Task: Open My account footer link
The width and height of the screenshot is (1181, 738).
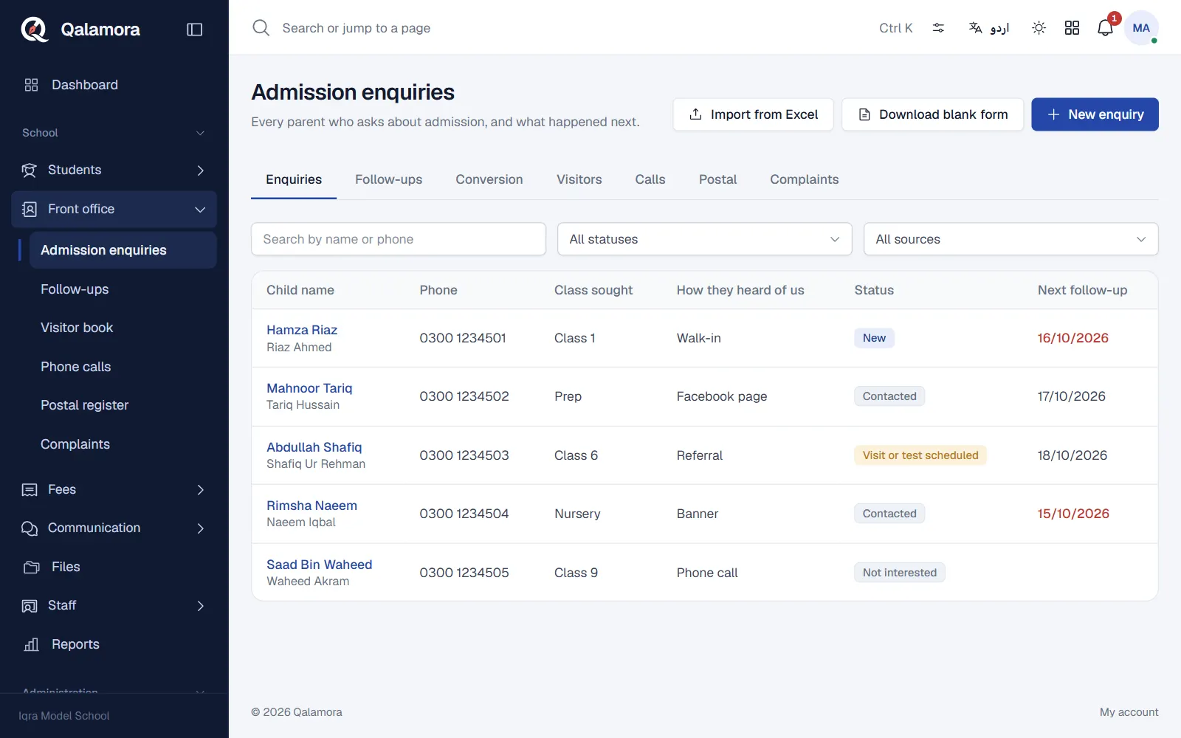Action: [x=1129, y=712]
